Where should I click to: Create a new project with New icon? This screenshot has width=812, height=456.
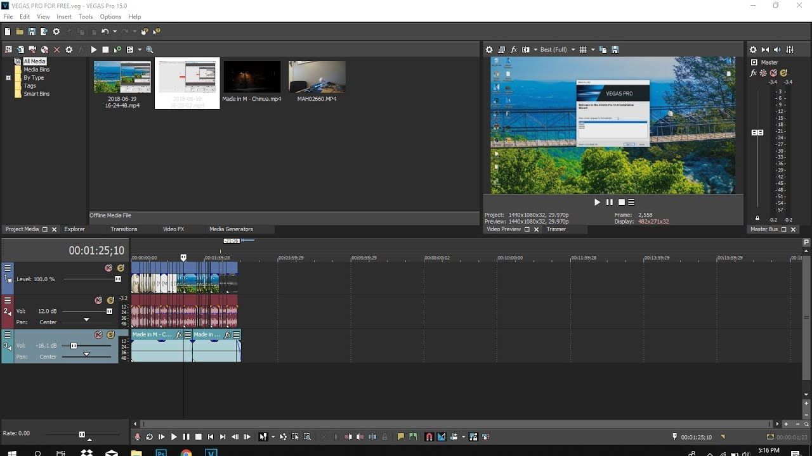point(8,31)
